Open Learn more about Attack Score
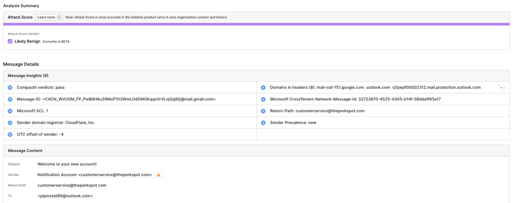Viewport: 513px width, 203px height. point(47,17)
